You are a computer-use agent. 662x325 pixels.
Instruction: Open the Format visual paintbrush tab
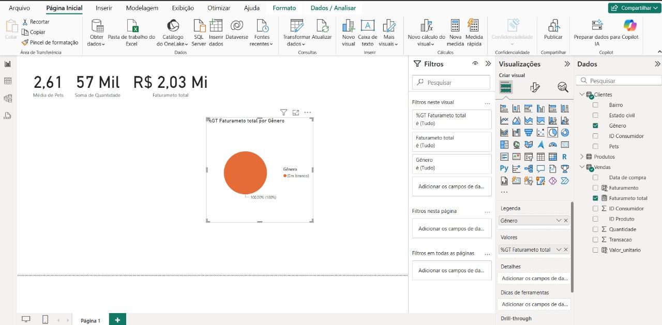535,87
